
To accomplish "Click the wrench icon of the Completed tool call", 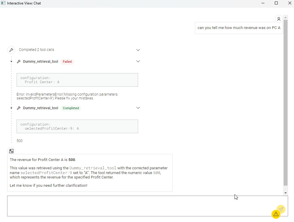I will tap(19, 108).
